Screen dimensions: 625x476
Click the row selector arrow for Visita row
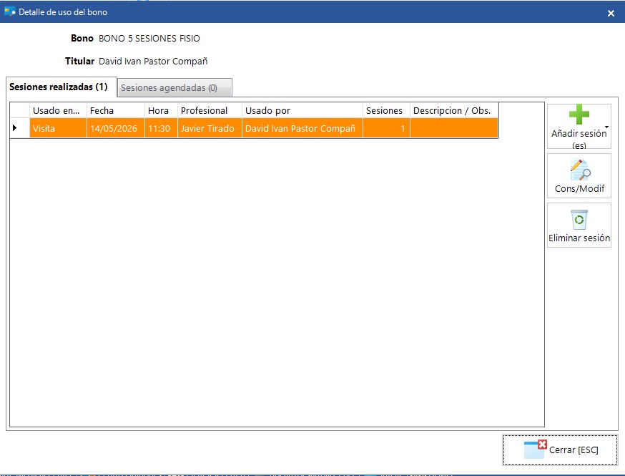[15, 128]
